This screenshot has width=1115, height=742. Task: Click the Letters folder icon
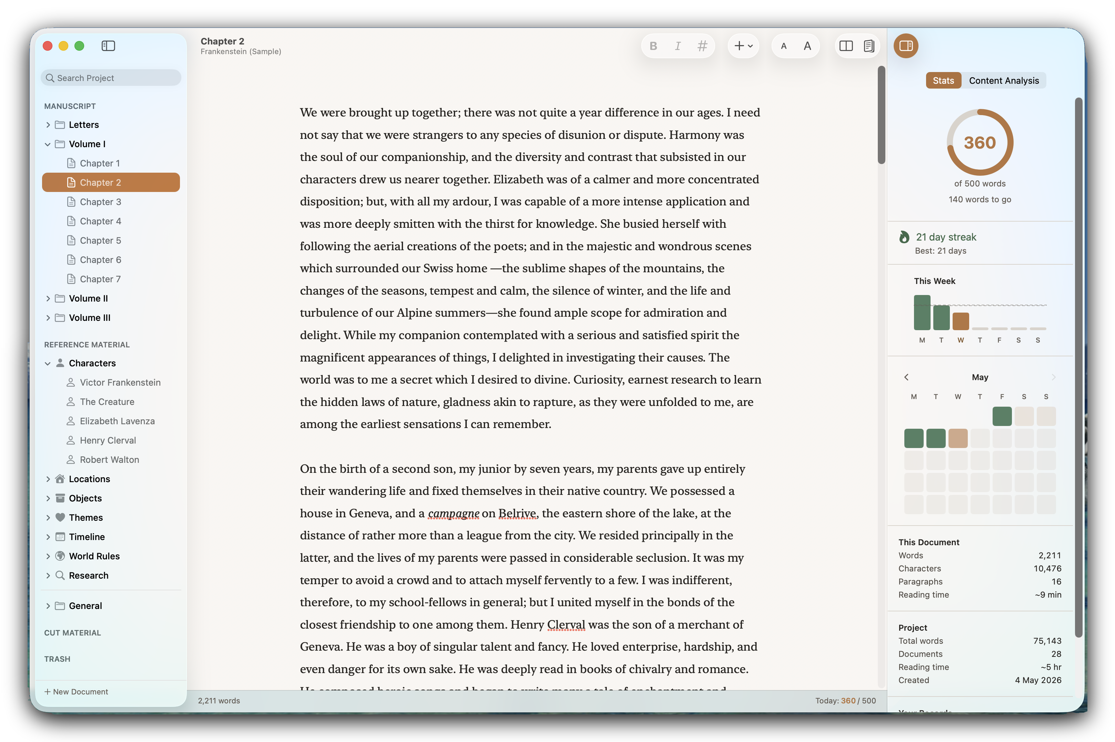(x=60, y=125)
